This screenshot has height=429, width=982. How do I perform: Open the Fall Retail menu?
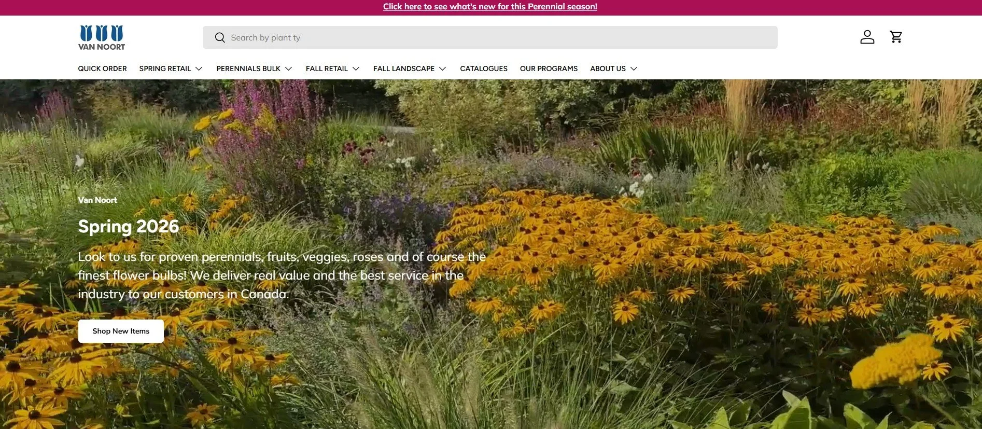[x=327, y=68]
